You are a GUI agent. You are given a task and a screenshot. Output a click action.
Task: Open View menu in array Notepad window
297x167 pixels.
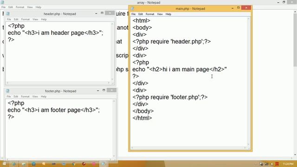coord(30,7)
